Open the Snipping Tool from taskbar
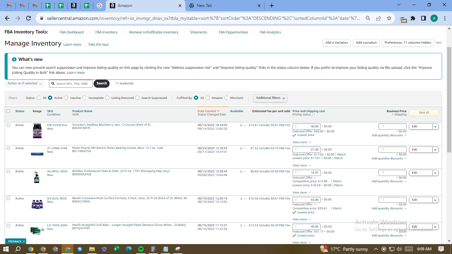This screenshot has width=452, height=254. pos(178,249)
